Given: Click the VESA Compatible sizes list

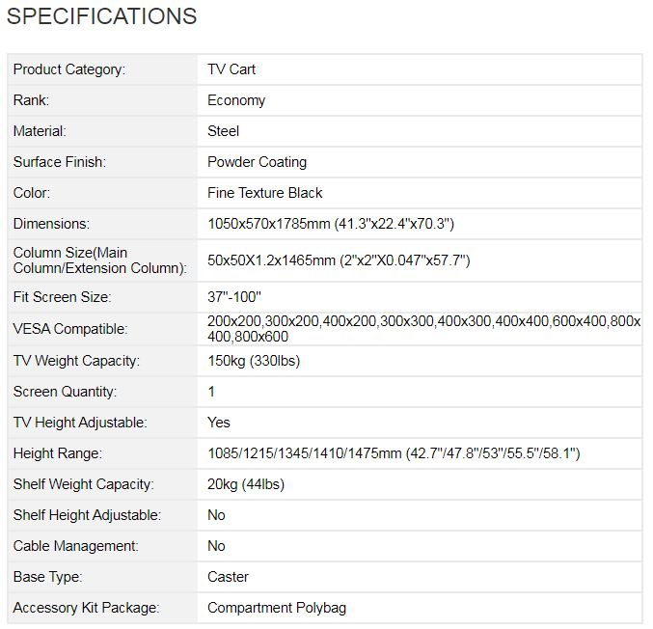Looking at the screenshot, I should pyautogui.click(x=424, y=329).
